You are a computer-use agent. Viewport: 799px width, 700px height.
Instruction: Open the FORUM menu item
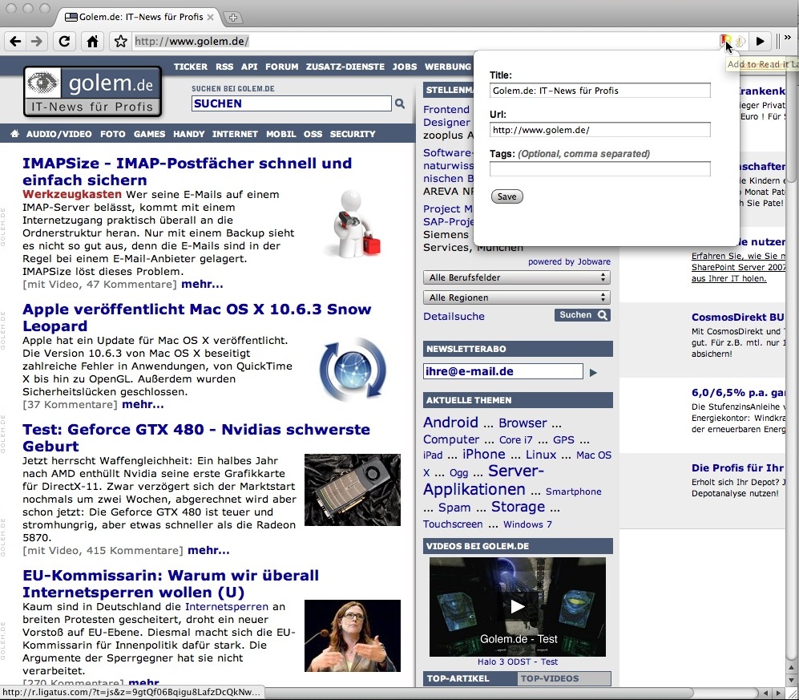pos(281,67)
